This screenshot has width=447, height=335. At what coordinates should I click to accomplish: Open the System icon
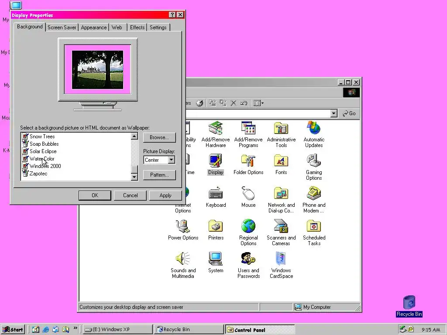click(x=216, y=263)
